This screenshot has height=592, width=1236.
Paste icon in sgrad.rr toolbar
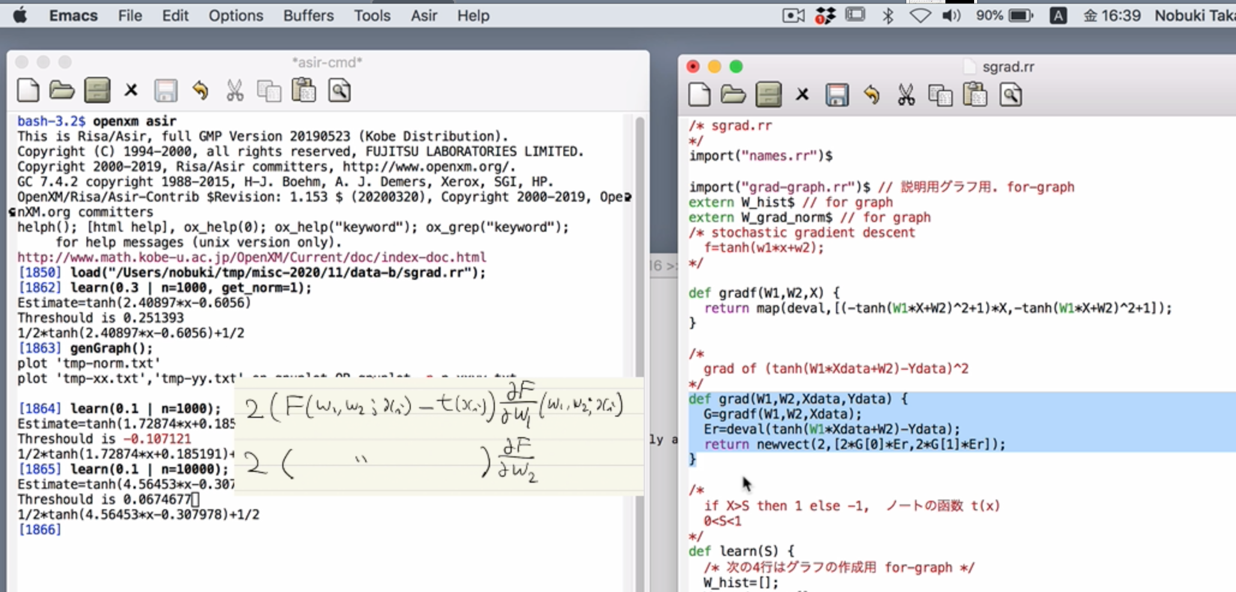coord(975,95)
